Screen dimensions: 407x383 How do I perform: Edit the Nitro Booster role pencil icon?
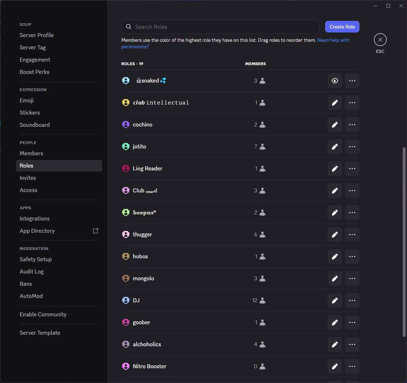(x=335, y=366)
